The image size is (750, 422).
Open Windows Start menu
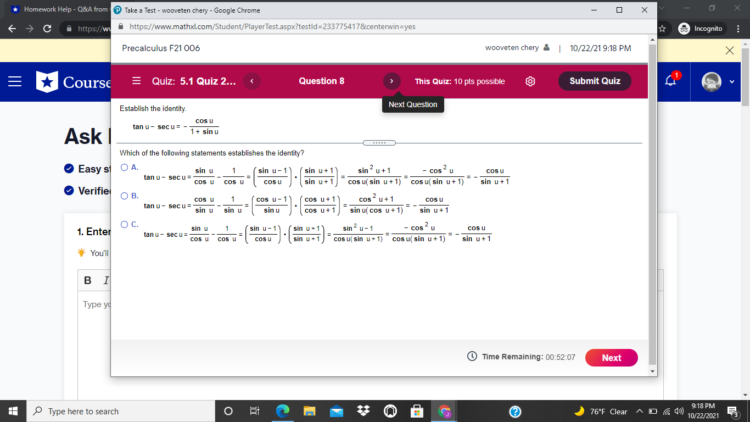click(13, 411)
